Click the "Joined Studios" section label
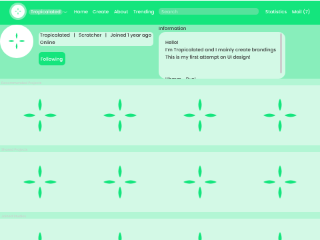The width and height of the screenshot is (320, 240). [13, 216]
